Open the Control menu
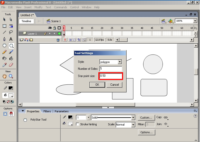The width and height of the screenshot is (200, 142). pos(74,7)
